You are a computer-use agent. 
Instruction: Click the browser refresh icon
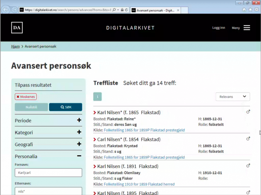(x=126, y=10)
